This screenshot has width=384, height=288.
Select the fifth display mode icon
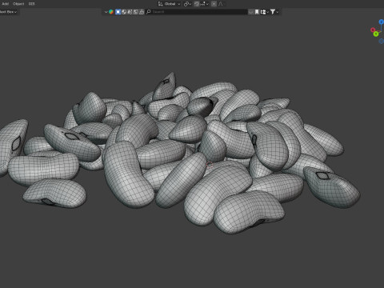142,12
